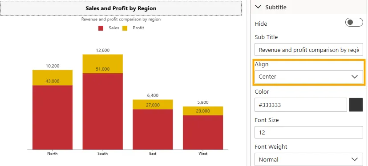Open the Font Weight dropdown showing Normal
This screenshot has height=166, width=368.
pos(309,159)
